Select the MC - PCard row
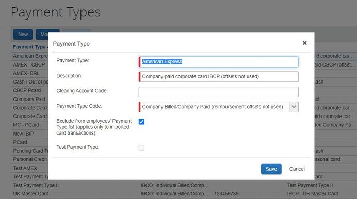Screen dimensions: 357x199 point(29,125)
